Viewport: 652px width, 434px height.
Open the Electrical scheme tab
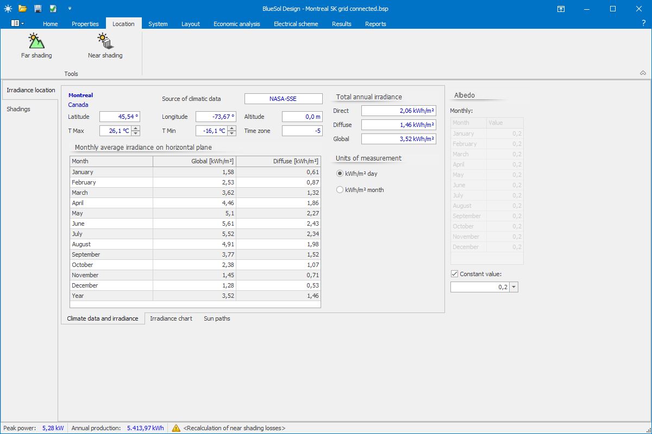(296, 24)
